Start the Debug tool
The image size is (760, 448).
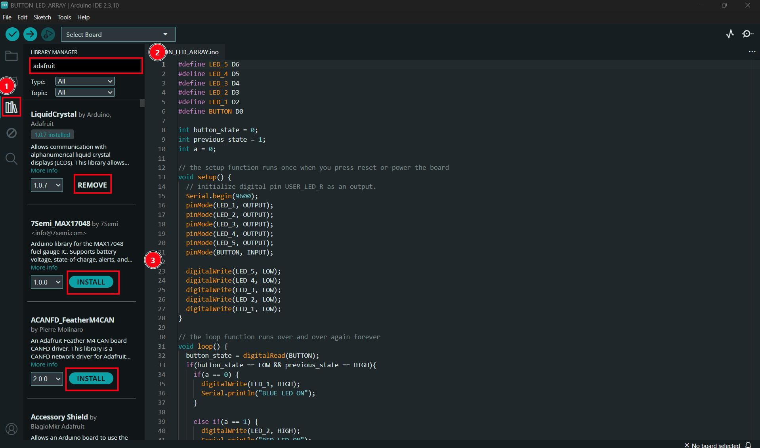click(x=48, y=34)
